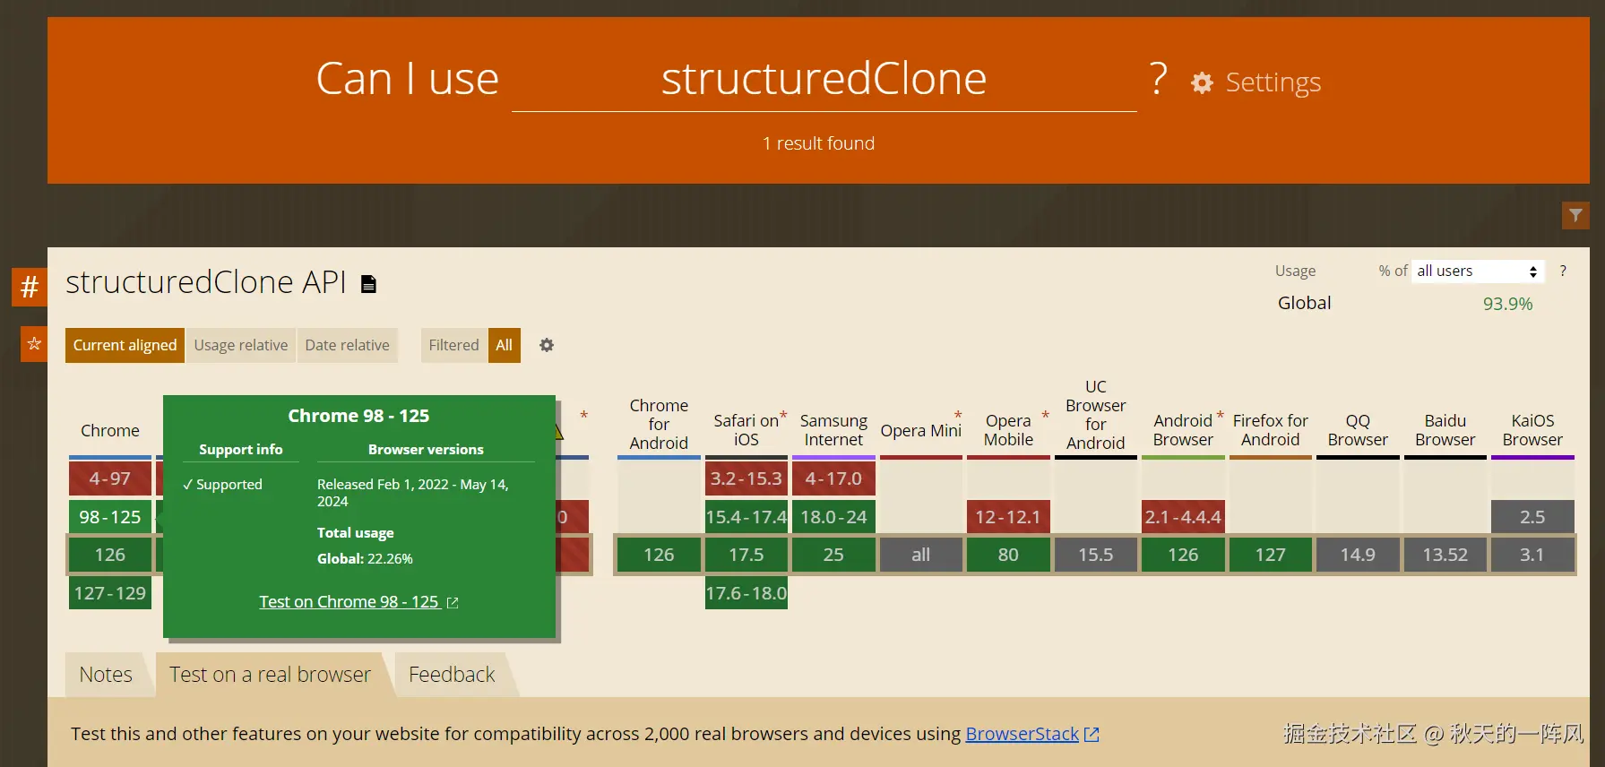The height and width of the screenshot is (767, 1605).
Task: Open the Feedback tab
Action: tap(452, 675)
